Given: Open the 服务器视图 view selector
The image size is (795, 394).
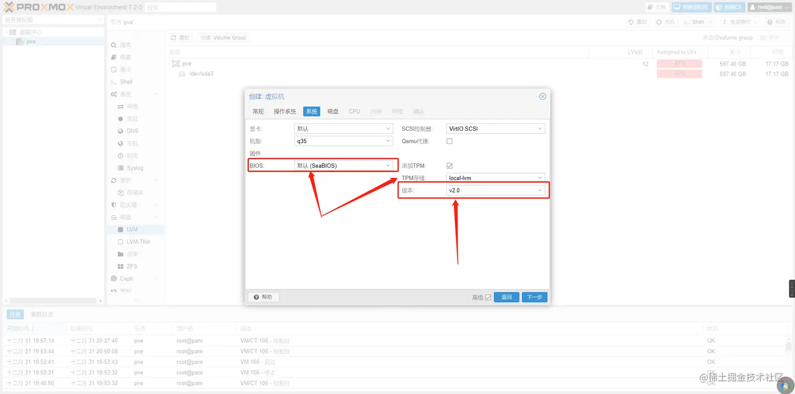Looking at the screenshot, I should 53,20.
